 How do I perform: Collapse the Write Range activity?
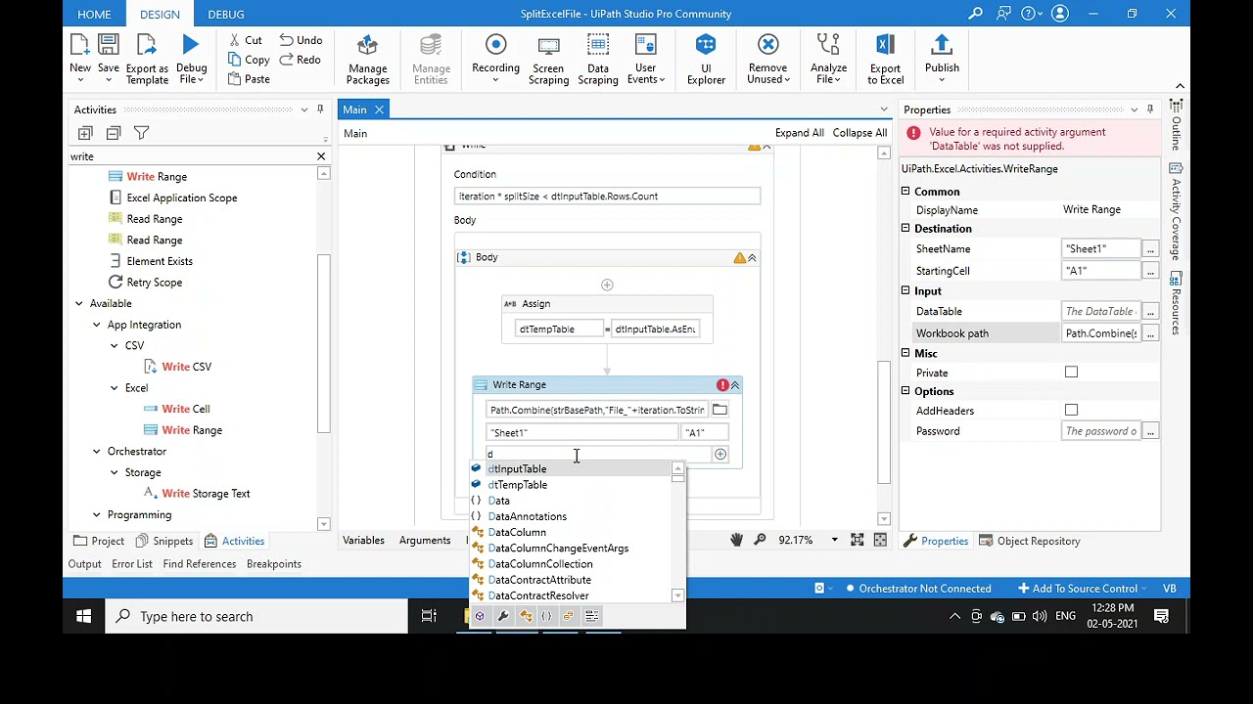pos(735,385)
